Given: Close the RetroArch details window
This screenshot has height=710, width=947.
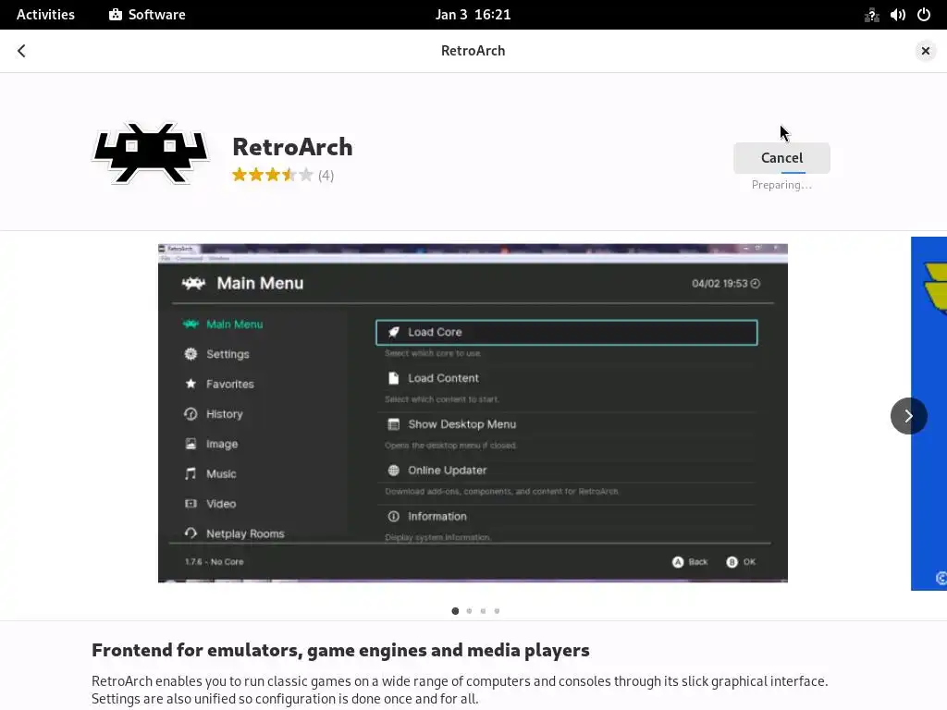Looking at the screenshot, I should pos(925,51).
